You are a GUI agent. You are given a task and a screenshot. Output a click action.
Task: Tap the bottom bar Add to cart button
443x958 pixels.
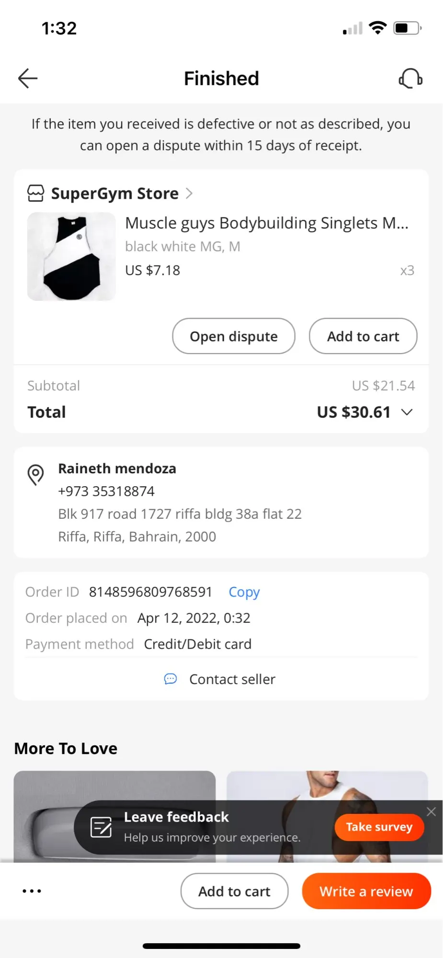[234, 891]
